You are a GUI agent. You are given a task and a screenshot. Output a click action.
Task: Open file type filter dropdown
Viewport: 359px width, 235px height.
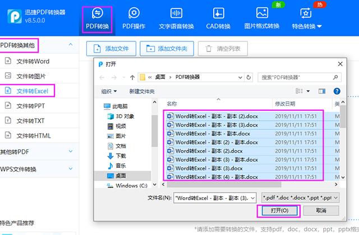coord(301,198)
